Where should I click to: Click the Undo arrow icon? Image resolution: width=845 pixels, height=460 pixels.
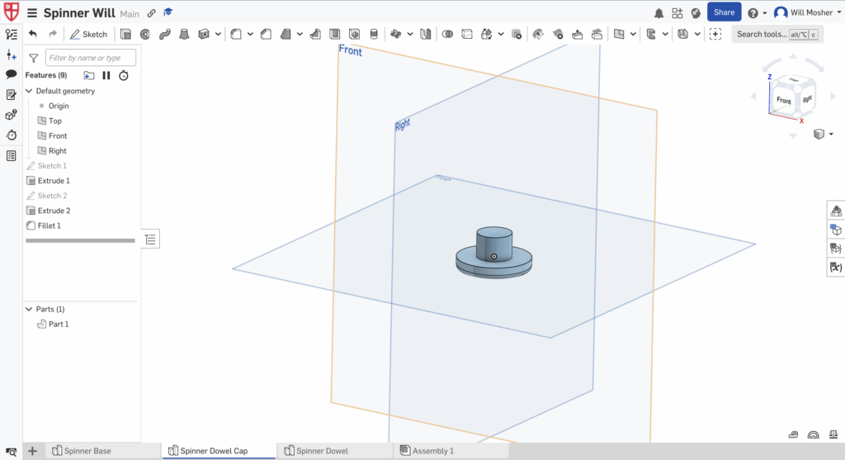click(33, 34)
